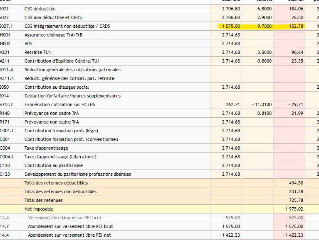Select 'CSG intégralement non déductible / CRDS' label
The image size is (319, 240).
(67, 26)
